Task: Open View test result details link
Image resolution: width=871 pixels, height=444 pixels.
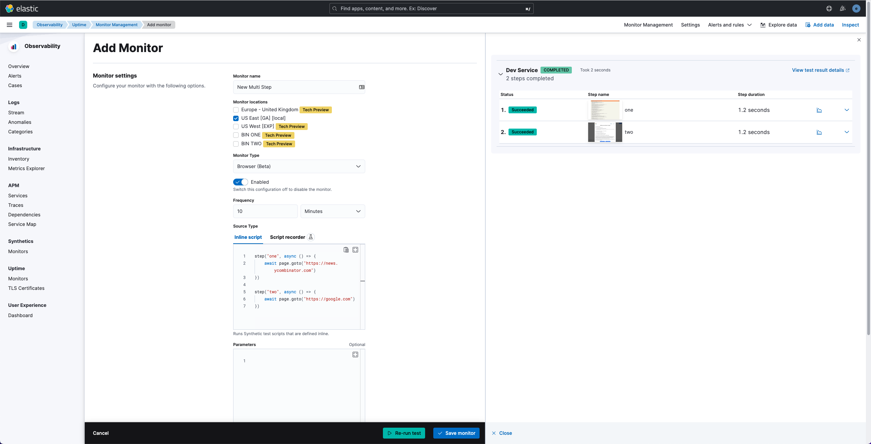Action: (x=821, y=70)
